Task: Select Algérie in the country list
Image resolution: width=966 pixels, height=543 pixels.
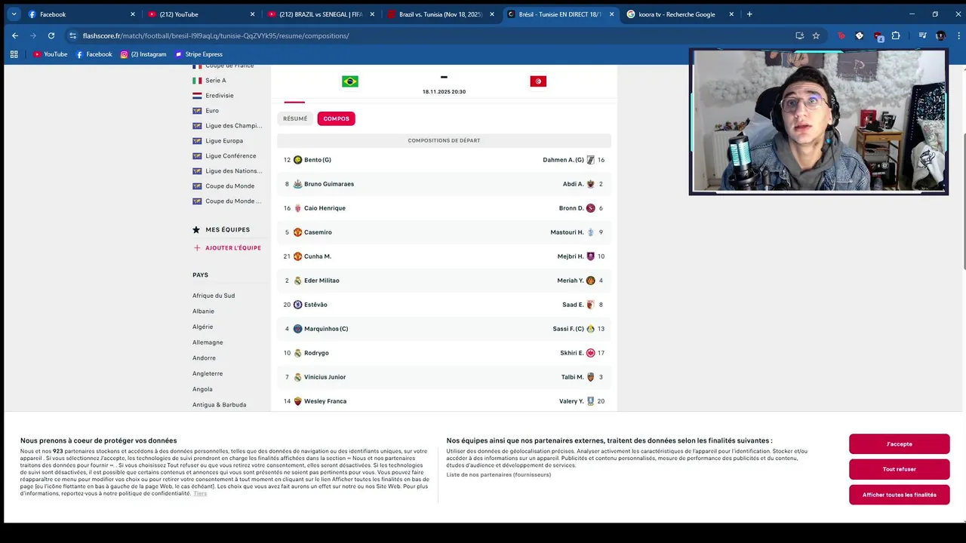Action: click(202, 327)
